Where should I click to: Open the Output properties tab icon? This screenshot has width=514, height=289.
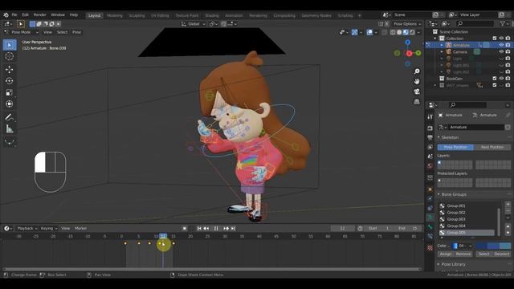(430, 137)
